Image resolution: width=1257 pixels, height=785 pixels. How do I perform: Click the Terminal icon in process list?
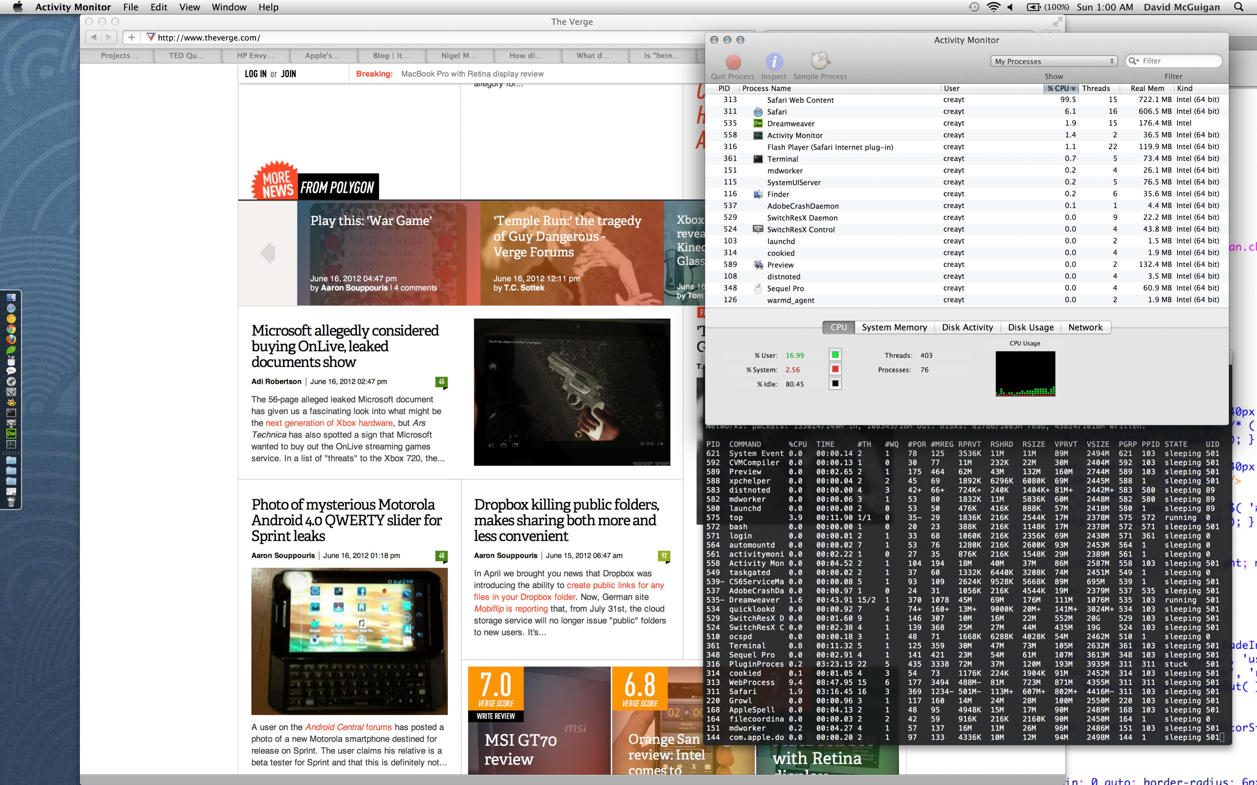[758, 159]
